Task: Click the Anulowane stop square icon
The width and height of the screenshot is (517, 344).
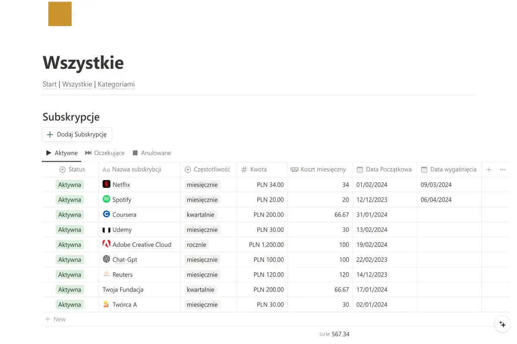Action: pyautogui.click(x=135, y=153)
